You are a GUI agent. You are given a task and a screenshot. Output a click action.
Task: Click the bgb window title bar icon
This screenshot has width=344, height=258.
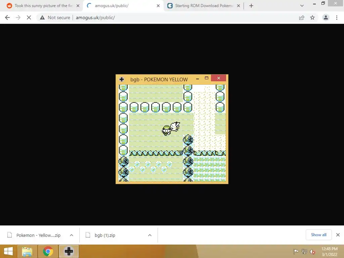(x=122, y=79)
